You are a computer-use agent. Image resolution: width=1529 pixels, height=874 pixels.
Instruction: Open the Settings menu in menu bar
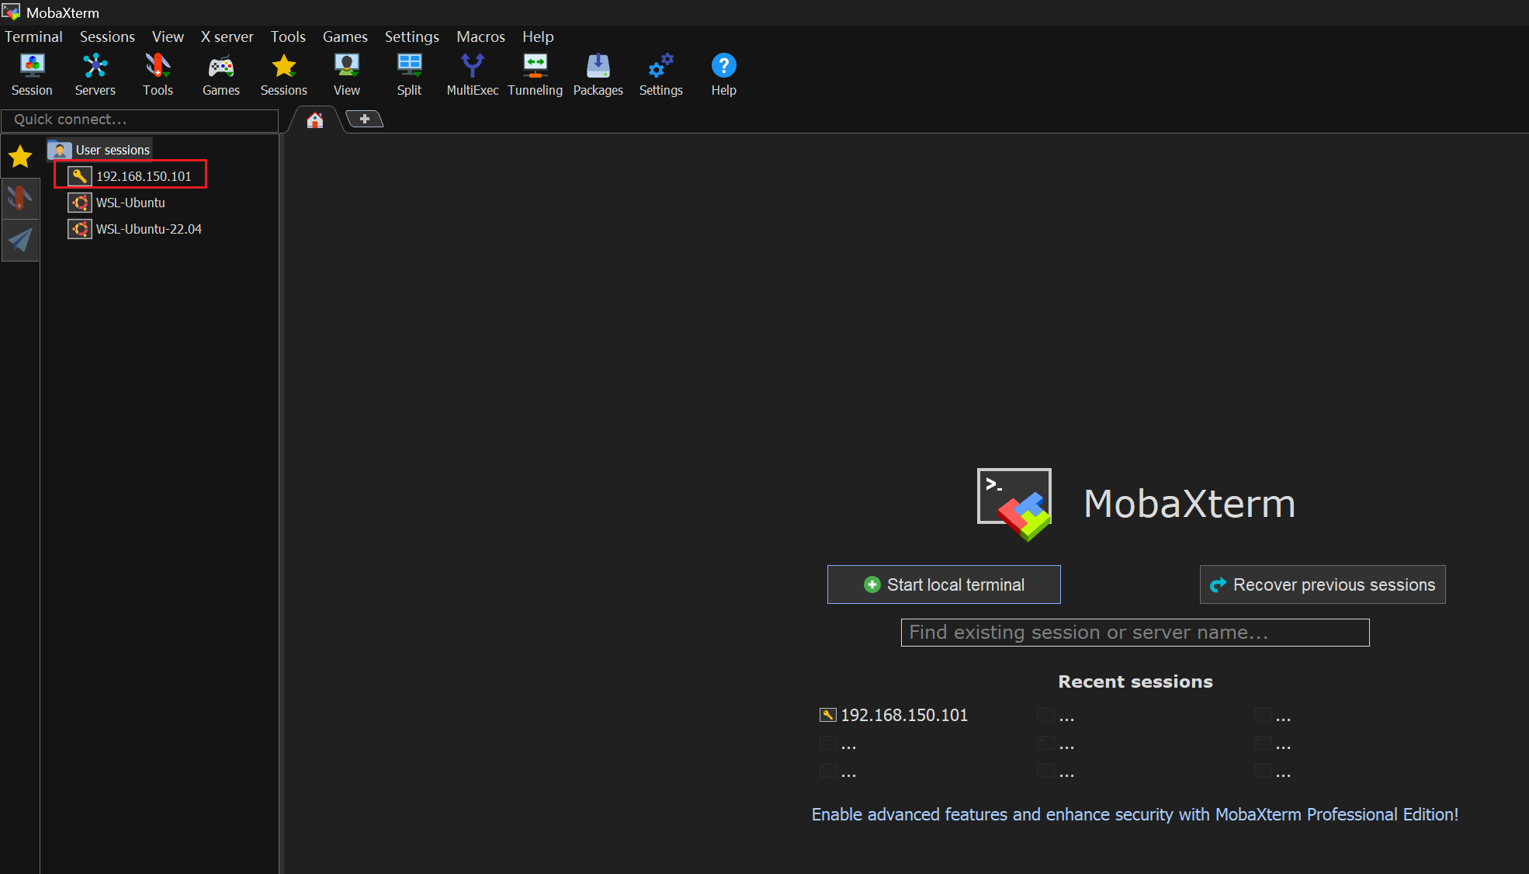411,36
